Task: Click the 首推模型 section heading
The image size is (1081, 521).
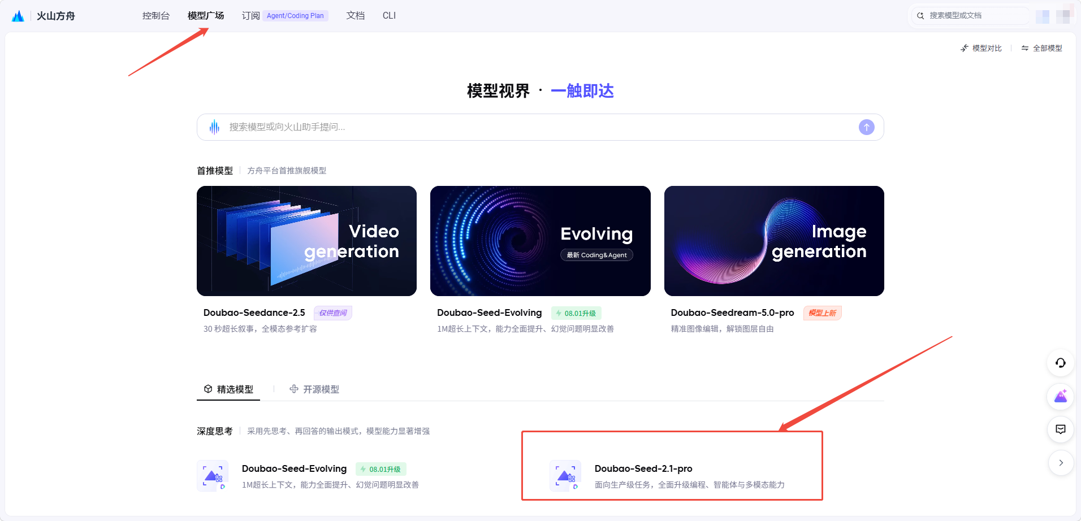Action: 215,171
